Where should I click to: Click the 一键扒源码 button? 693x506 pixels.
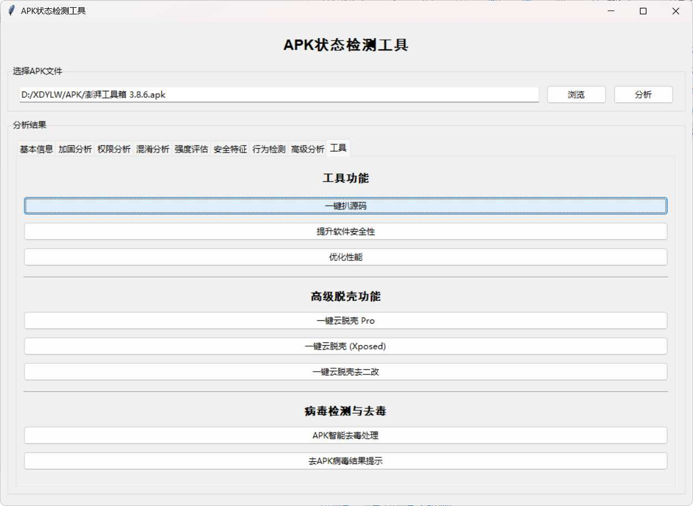point(345,205)
